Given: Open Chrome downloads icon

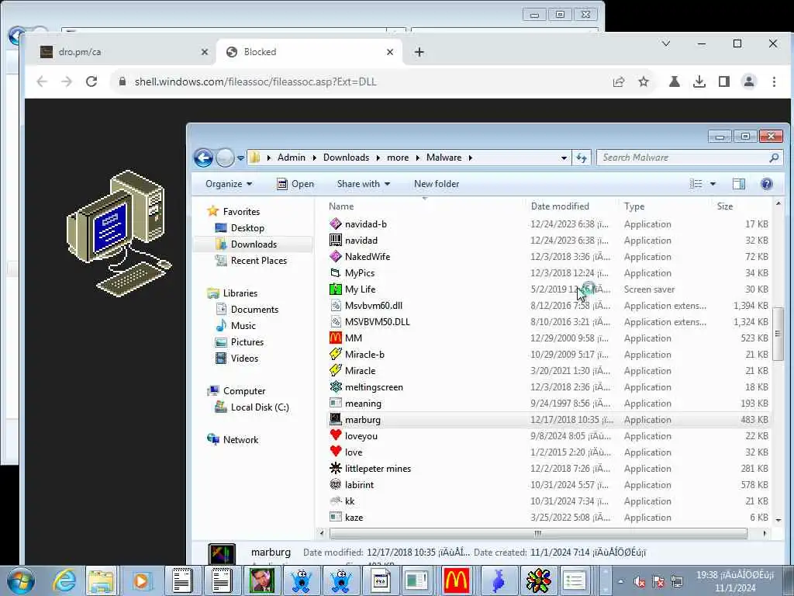Looking at the screenshot, I should [699, 81].
